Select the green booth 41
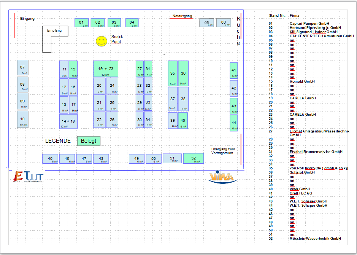357x255 pixels. 233,71
